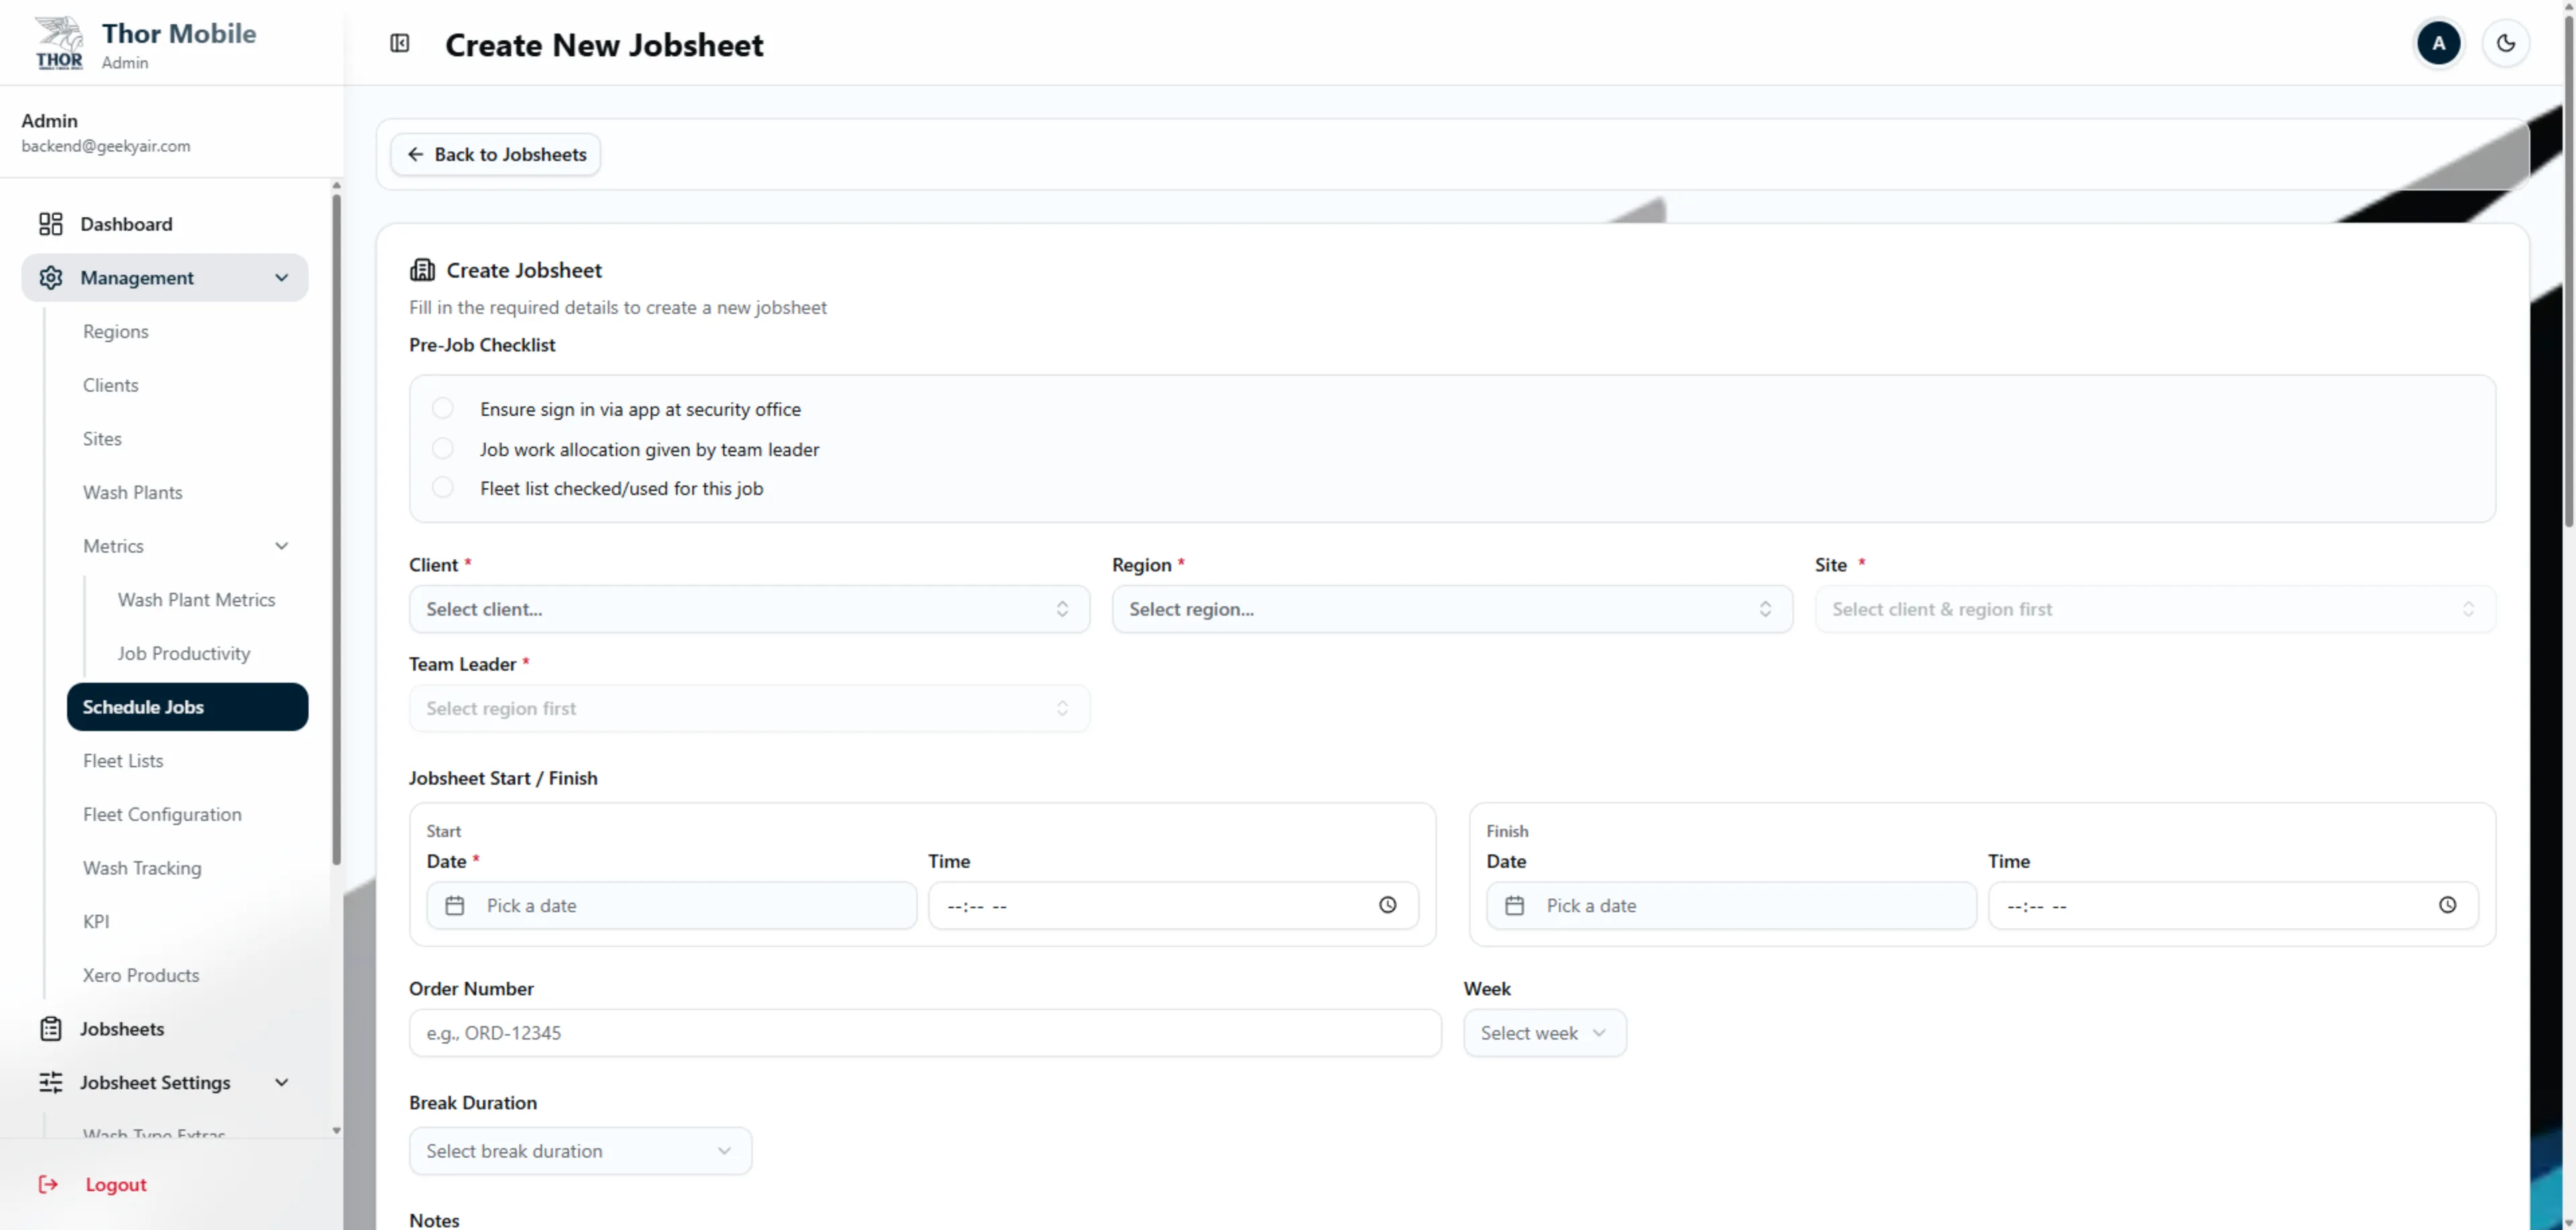The image size is (2576, 1230).
Task: Click the Jobsheets clipboard icon
Action: [x=50, y=1029]
